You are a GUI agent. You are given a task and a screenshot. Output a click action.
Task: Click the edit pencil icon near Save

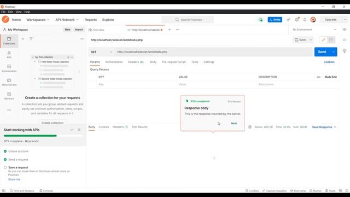(x=323, y=40)
